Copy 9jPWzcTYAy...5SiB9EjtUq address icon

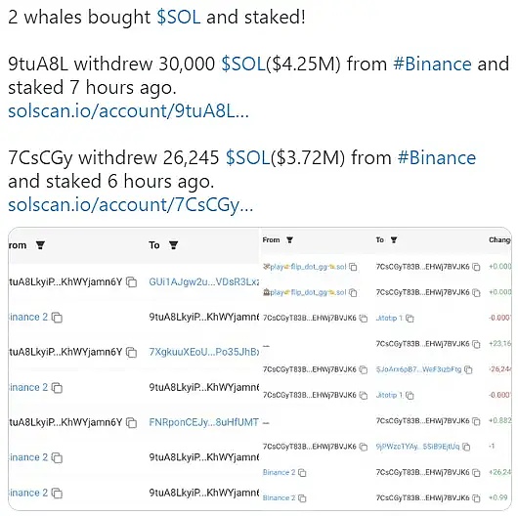point(466,447)
